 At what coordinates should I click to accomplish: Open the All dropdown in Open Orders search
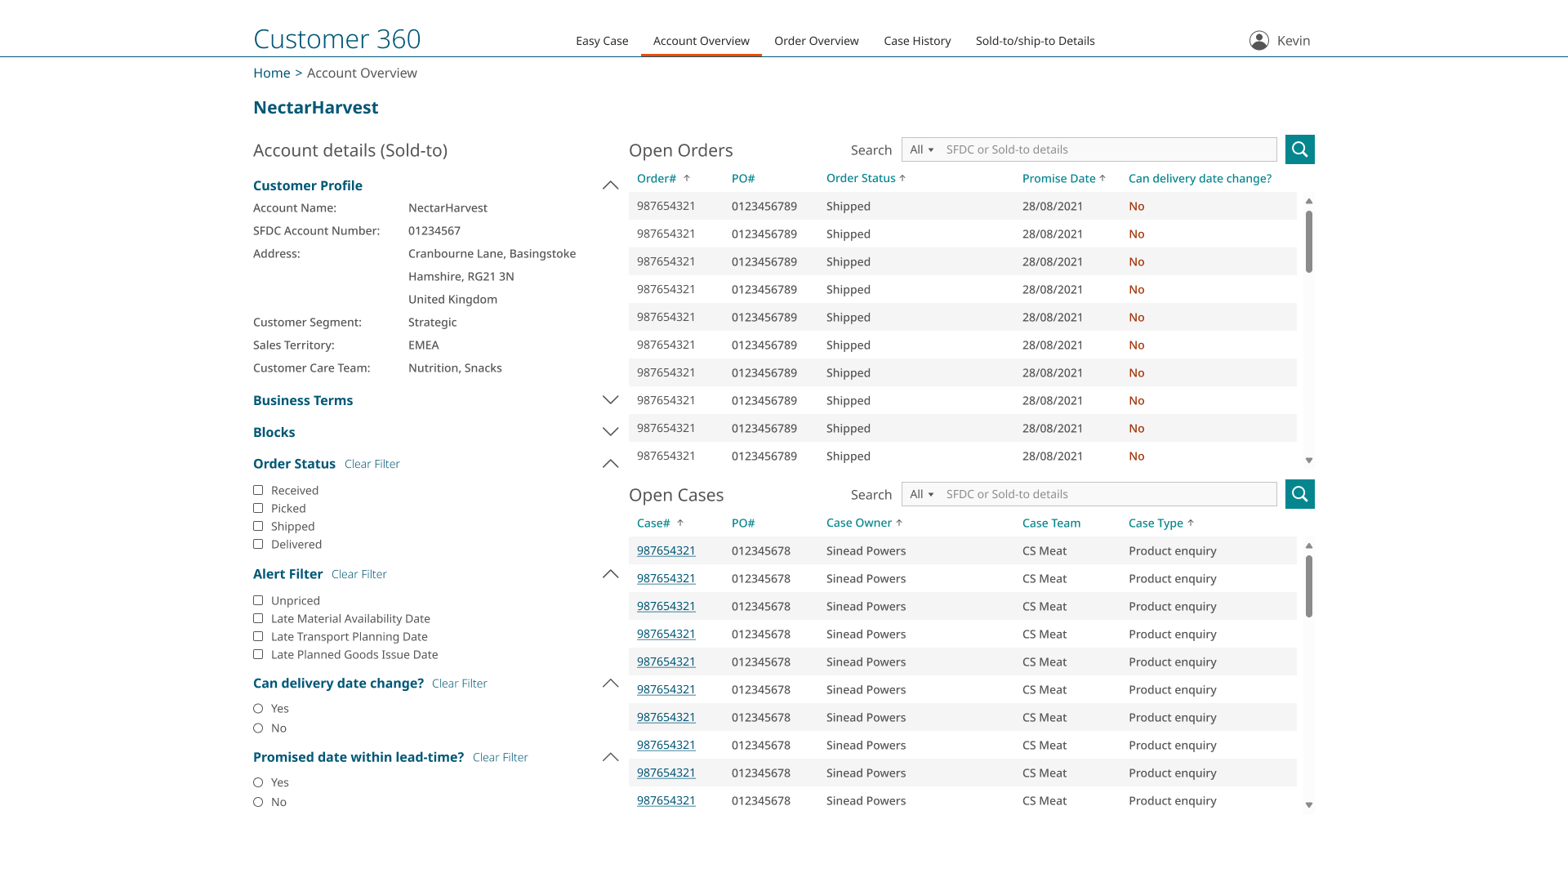pyautogui.click(x=921, y=149)
